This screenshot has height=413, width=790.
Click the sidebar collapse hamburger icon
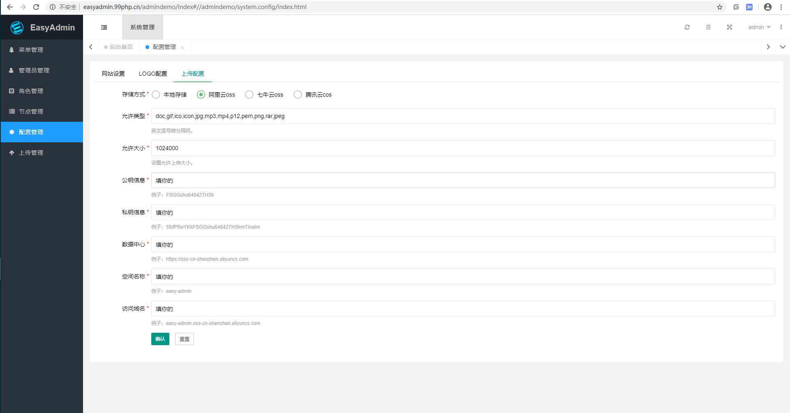[x=104, y=27]
